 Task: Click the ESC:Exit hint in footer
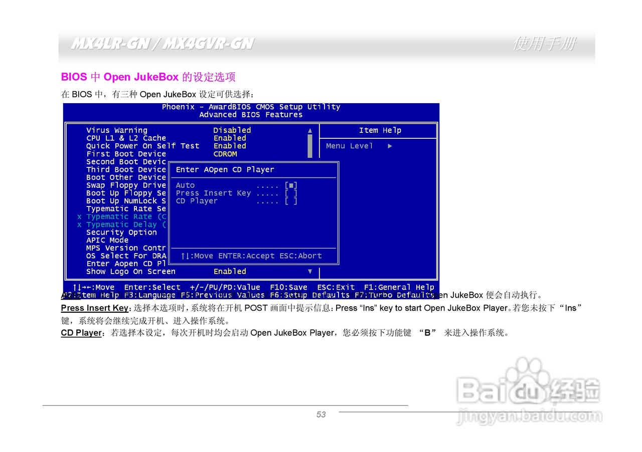tap(336, 287)
